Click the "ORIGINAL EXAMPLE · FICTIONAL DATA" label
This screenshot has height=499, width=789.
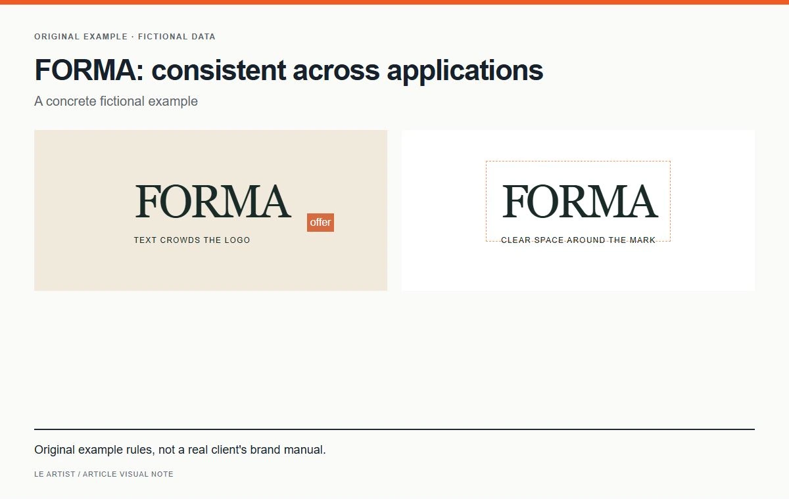[125, 37]
